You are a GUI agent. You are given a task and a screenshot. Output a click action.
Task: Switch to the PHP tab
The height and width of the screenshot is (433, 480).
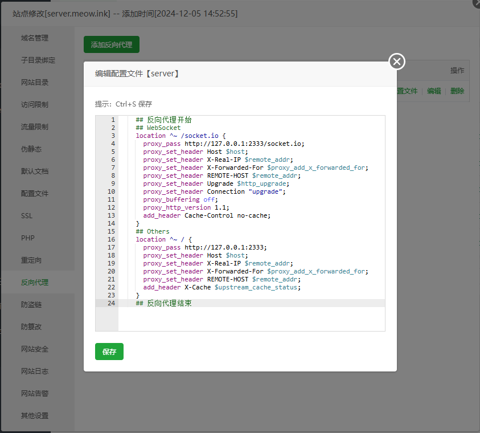pos(28,238)
